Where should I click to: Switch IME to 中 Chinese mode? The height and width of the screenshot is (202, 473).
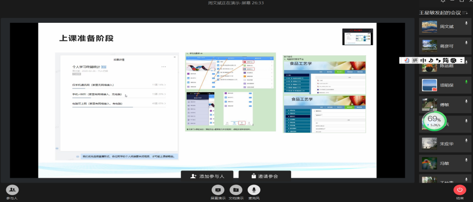(424, 60)
